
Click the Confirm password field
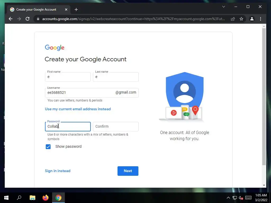(116, 127)
